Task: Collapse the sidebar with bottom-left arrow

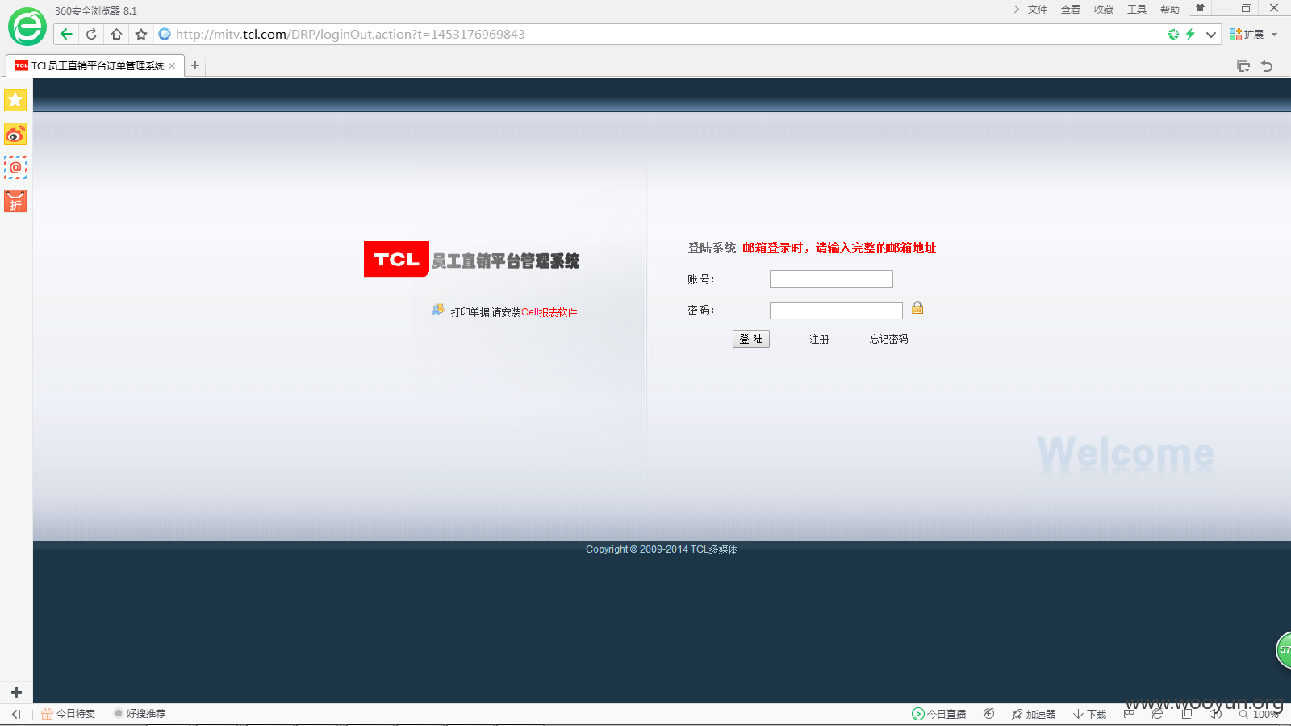Action: 16,714
